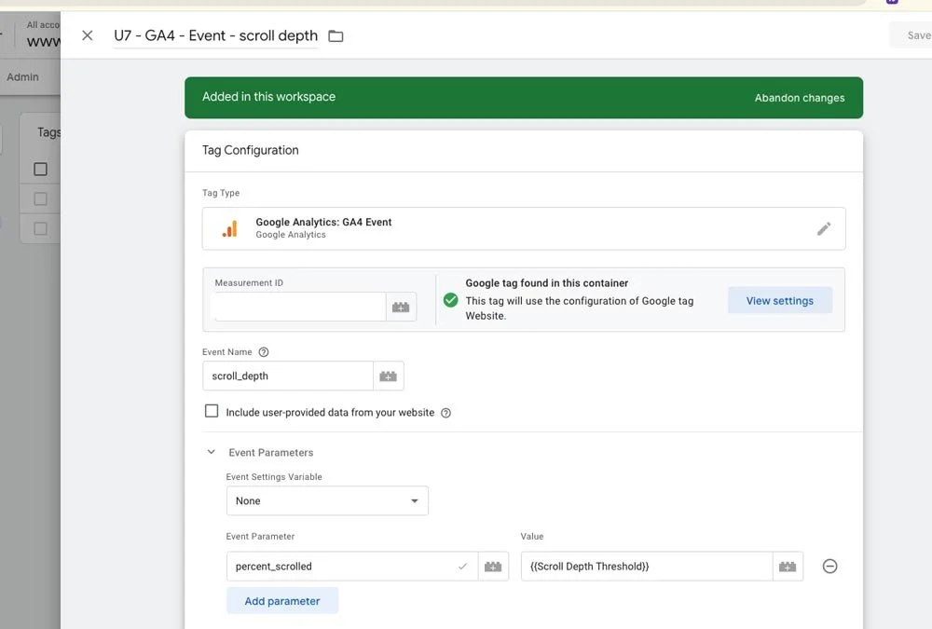The image size is (932, 629).
Task: Enable Include user-provided data checkbox
Action: click(212, 411)
